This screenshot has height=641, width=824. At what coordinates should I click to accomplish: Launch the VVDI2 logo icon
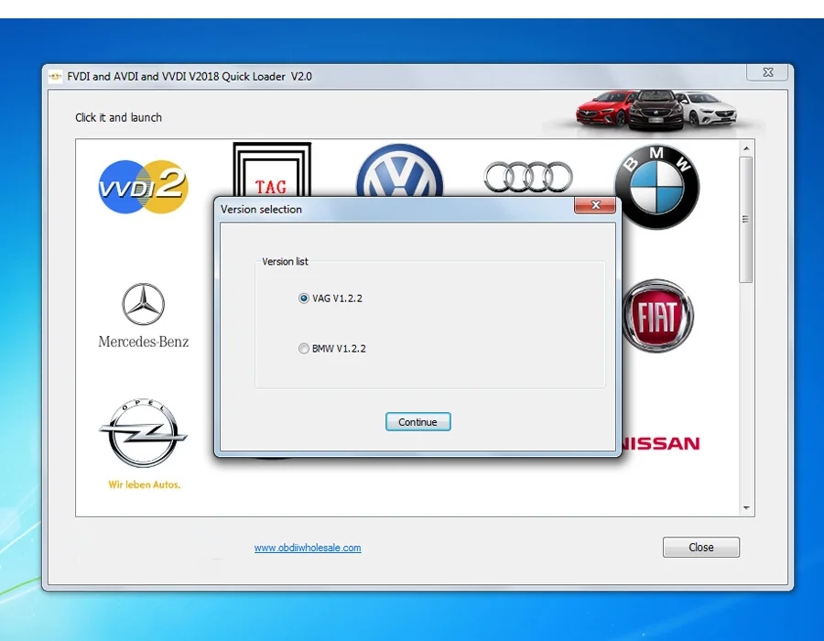143,187
